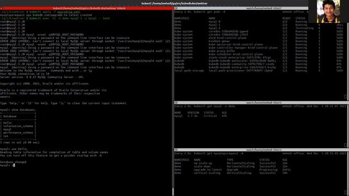Click the pods watch pane's terminal icon
Viewport: 349px width, 196px height.
point(176,8)
